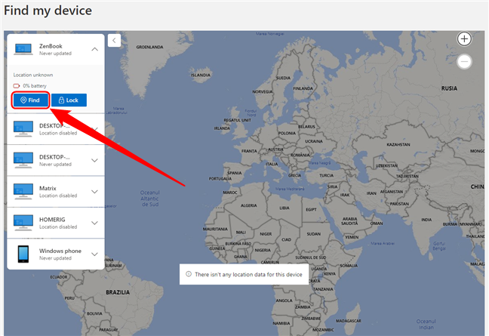Click the Oceanul Atlantic de Sud label
Screen dimensions: 489x336
pyautogui.click(x=150, y=199)
